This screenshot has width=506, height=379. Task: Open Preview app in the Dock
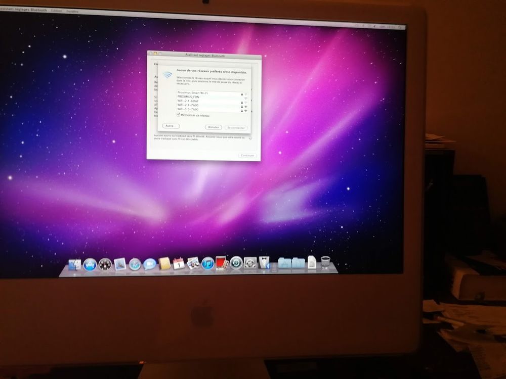coord(193,263)
